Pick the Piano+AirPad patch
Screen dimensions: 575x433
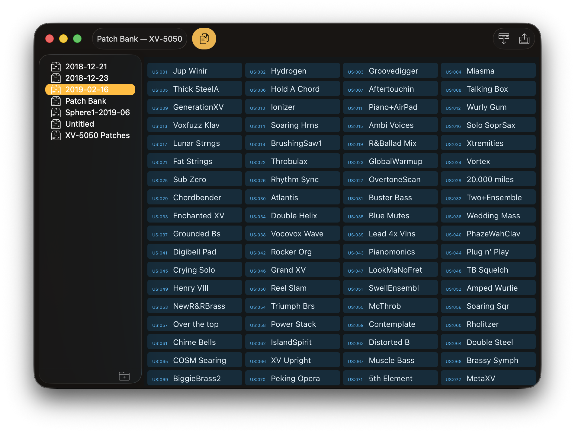click(390, 107)
